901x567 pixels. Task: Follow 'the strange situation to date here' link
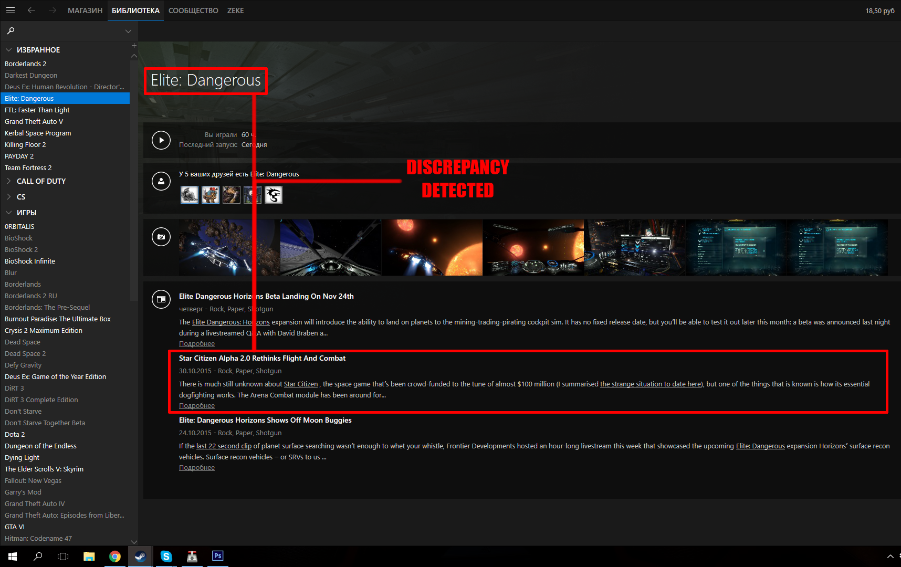[651, 384]
